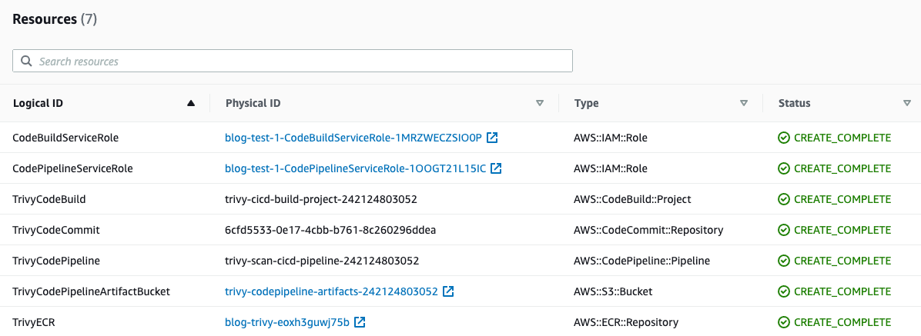Select the TrivyCodePipeline logical ID
Screen dimensions: 921x336
tap(55, 261)
